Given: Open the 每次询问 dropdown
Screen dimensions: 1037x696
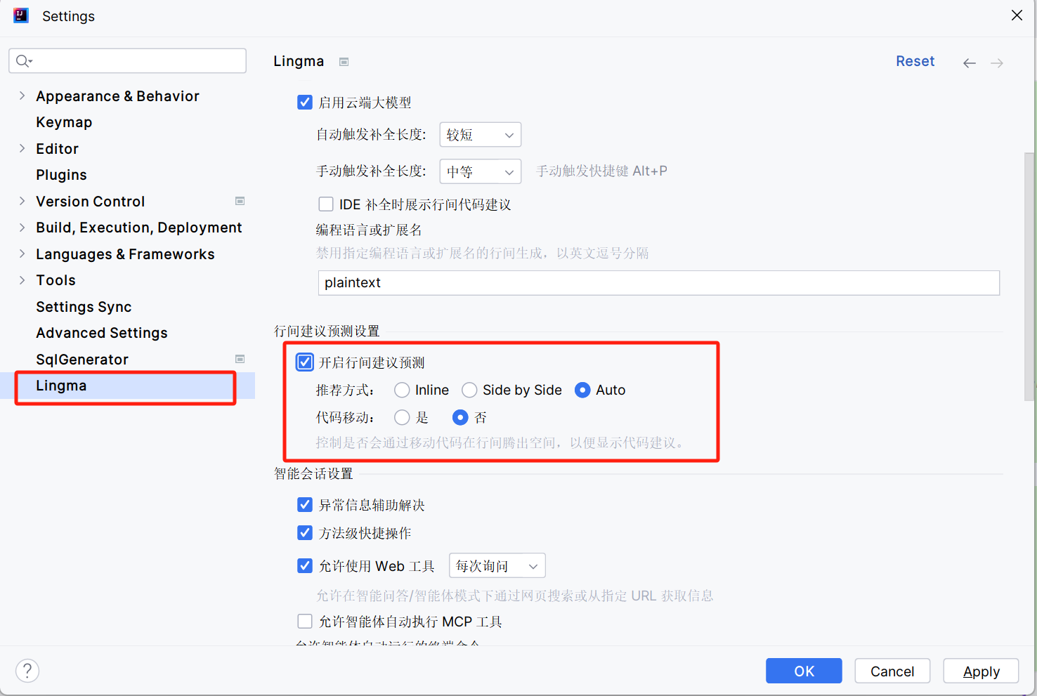Looking at the screenshot, I should (497, 565).
